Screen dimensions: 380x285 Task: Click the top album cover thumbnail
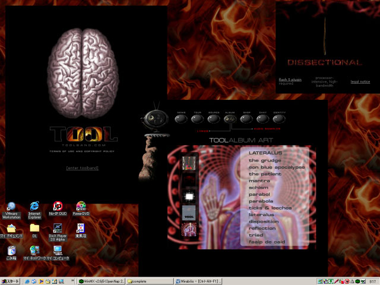(189, 162)
